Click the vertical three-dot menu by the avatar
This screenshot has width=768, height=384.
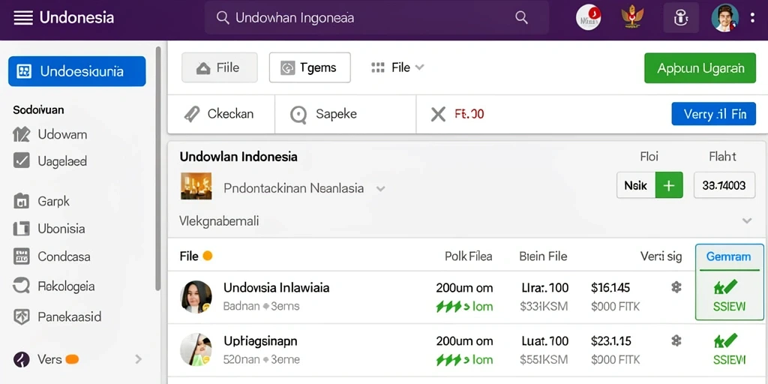point(752,18)
